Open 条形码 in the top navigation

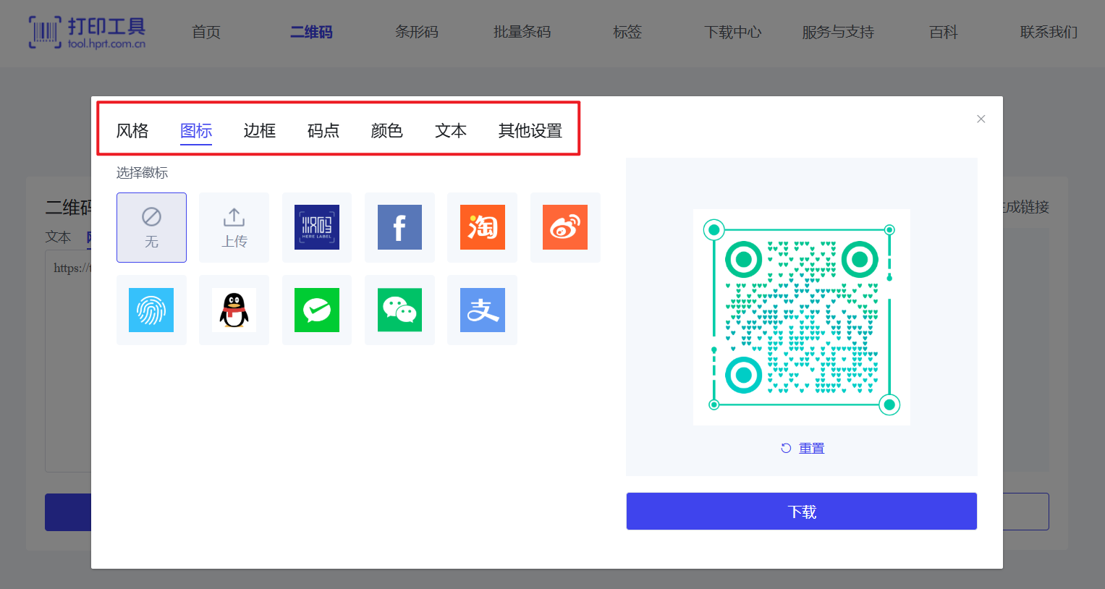417,32
